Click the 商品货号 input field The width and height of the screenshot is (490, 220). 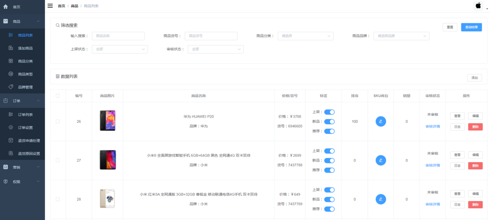click(x=211, y=36)
